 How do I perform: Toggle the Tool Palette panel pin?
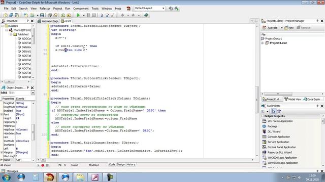point(317,106)
